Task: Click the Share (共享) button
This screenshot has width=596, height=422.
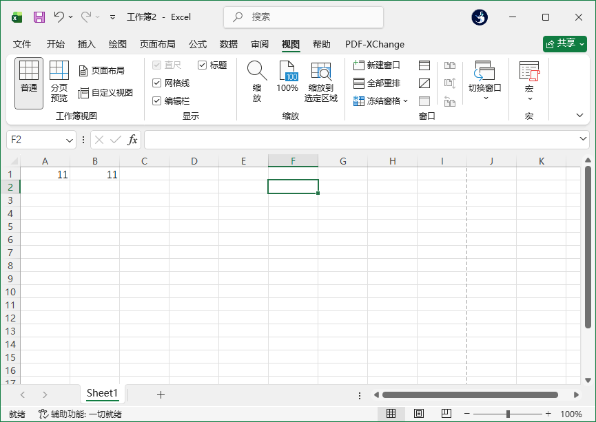Action: point(564,43)
